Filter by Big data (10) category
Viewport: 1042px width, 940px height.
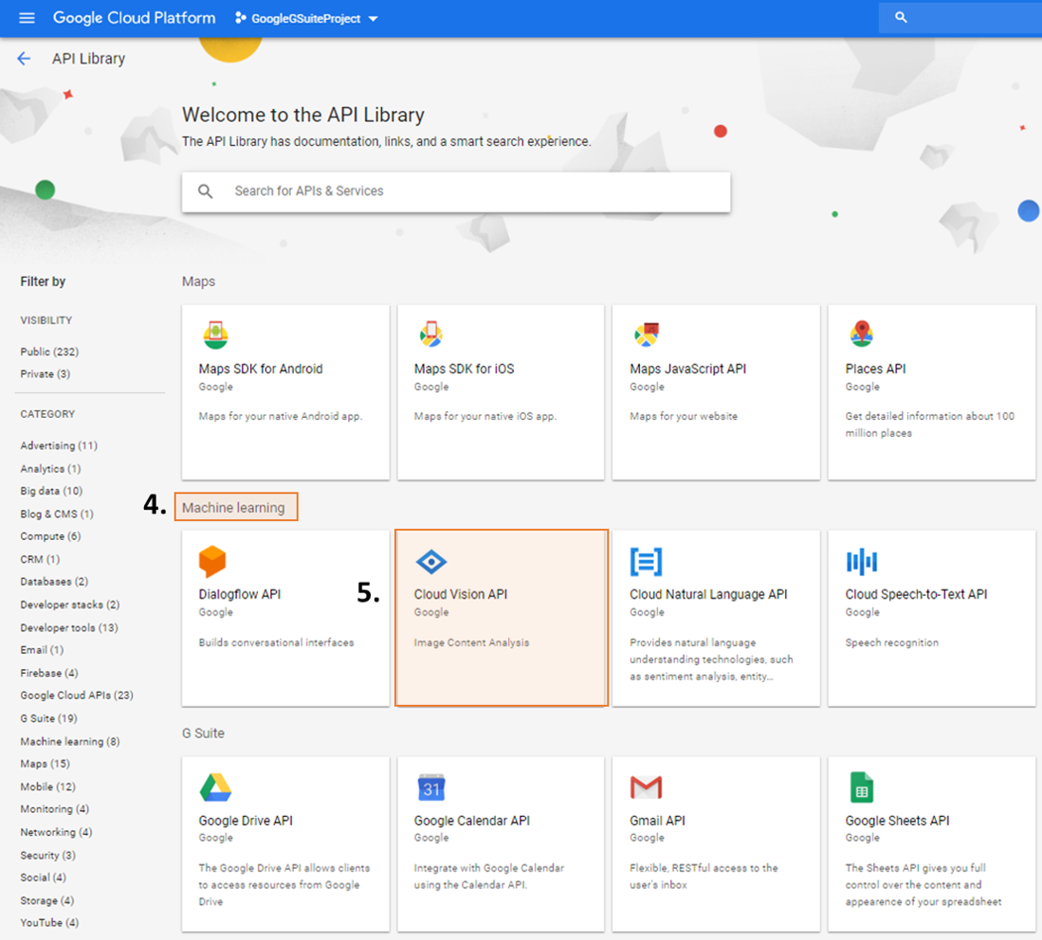point(51,491)
